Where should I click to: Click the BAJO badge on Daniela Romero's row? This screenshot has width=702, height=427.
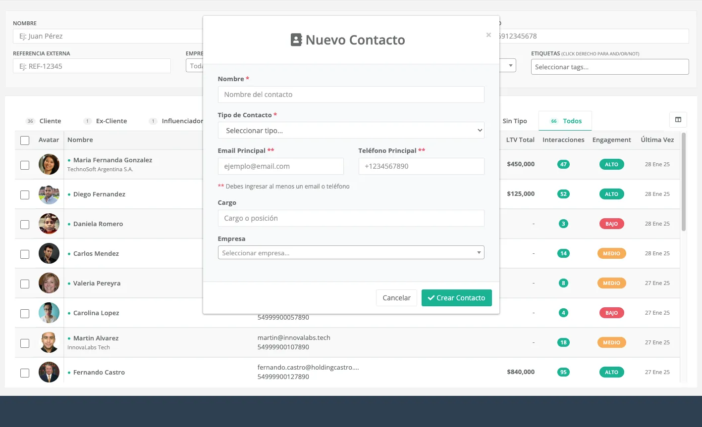(x=611, y=224)
